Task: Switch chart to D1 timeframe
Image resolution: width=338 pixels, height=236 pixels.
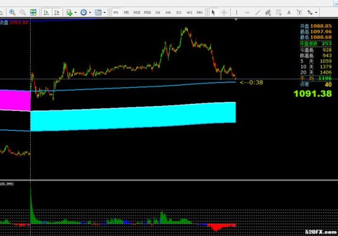Action: [179, 12]
